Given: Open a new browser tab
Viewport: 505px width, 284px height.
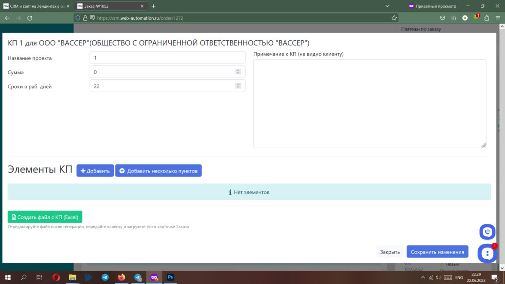Looking at the screenshot, I should pyautogui.click(x=153, y=6).
